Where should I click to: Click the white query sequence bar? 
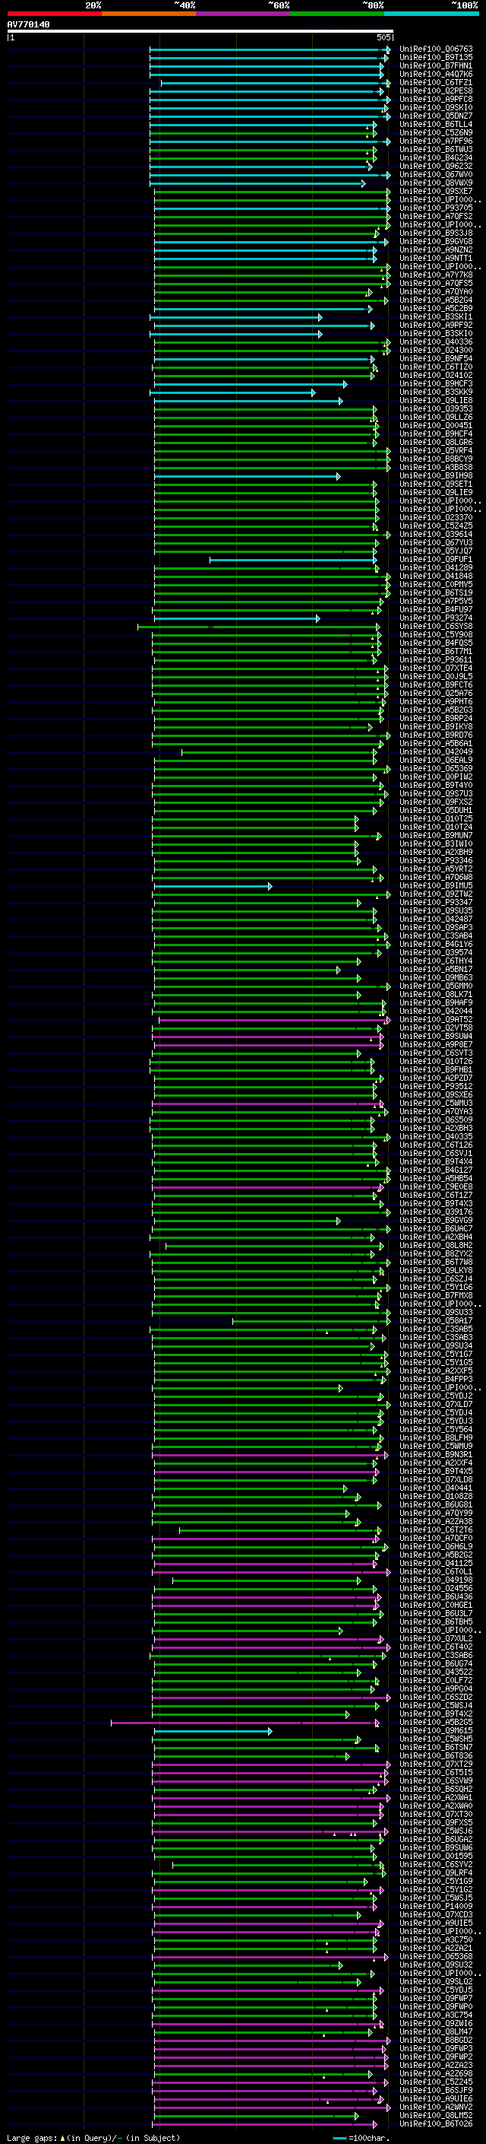tap(200, 32)
